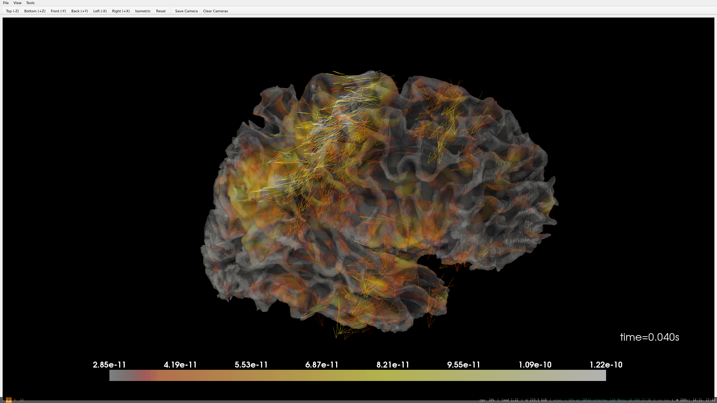Set view to Back (+Y)
This screenshot has width=717, height=403.
[x=80, y=11]
